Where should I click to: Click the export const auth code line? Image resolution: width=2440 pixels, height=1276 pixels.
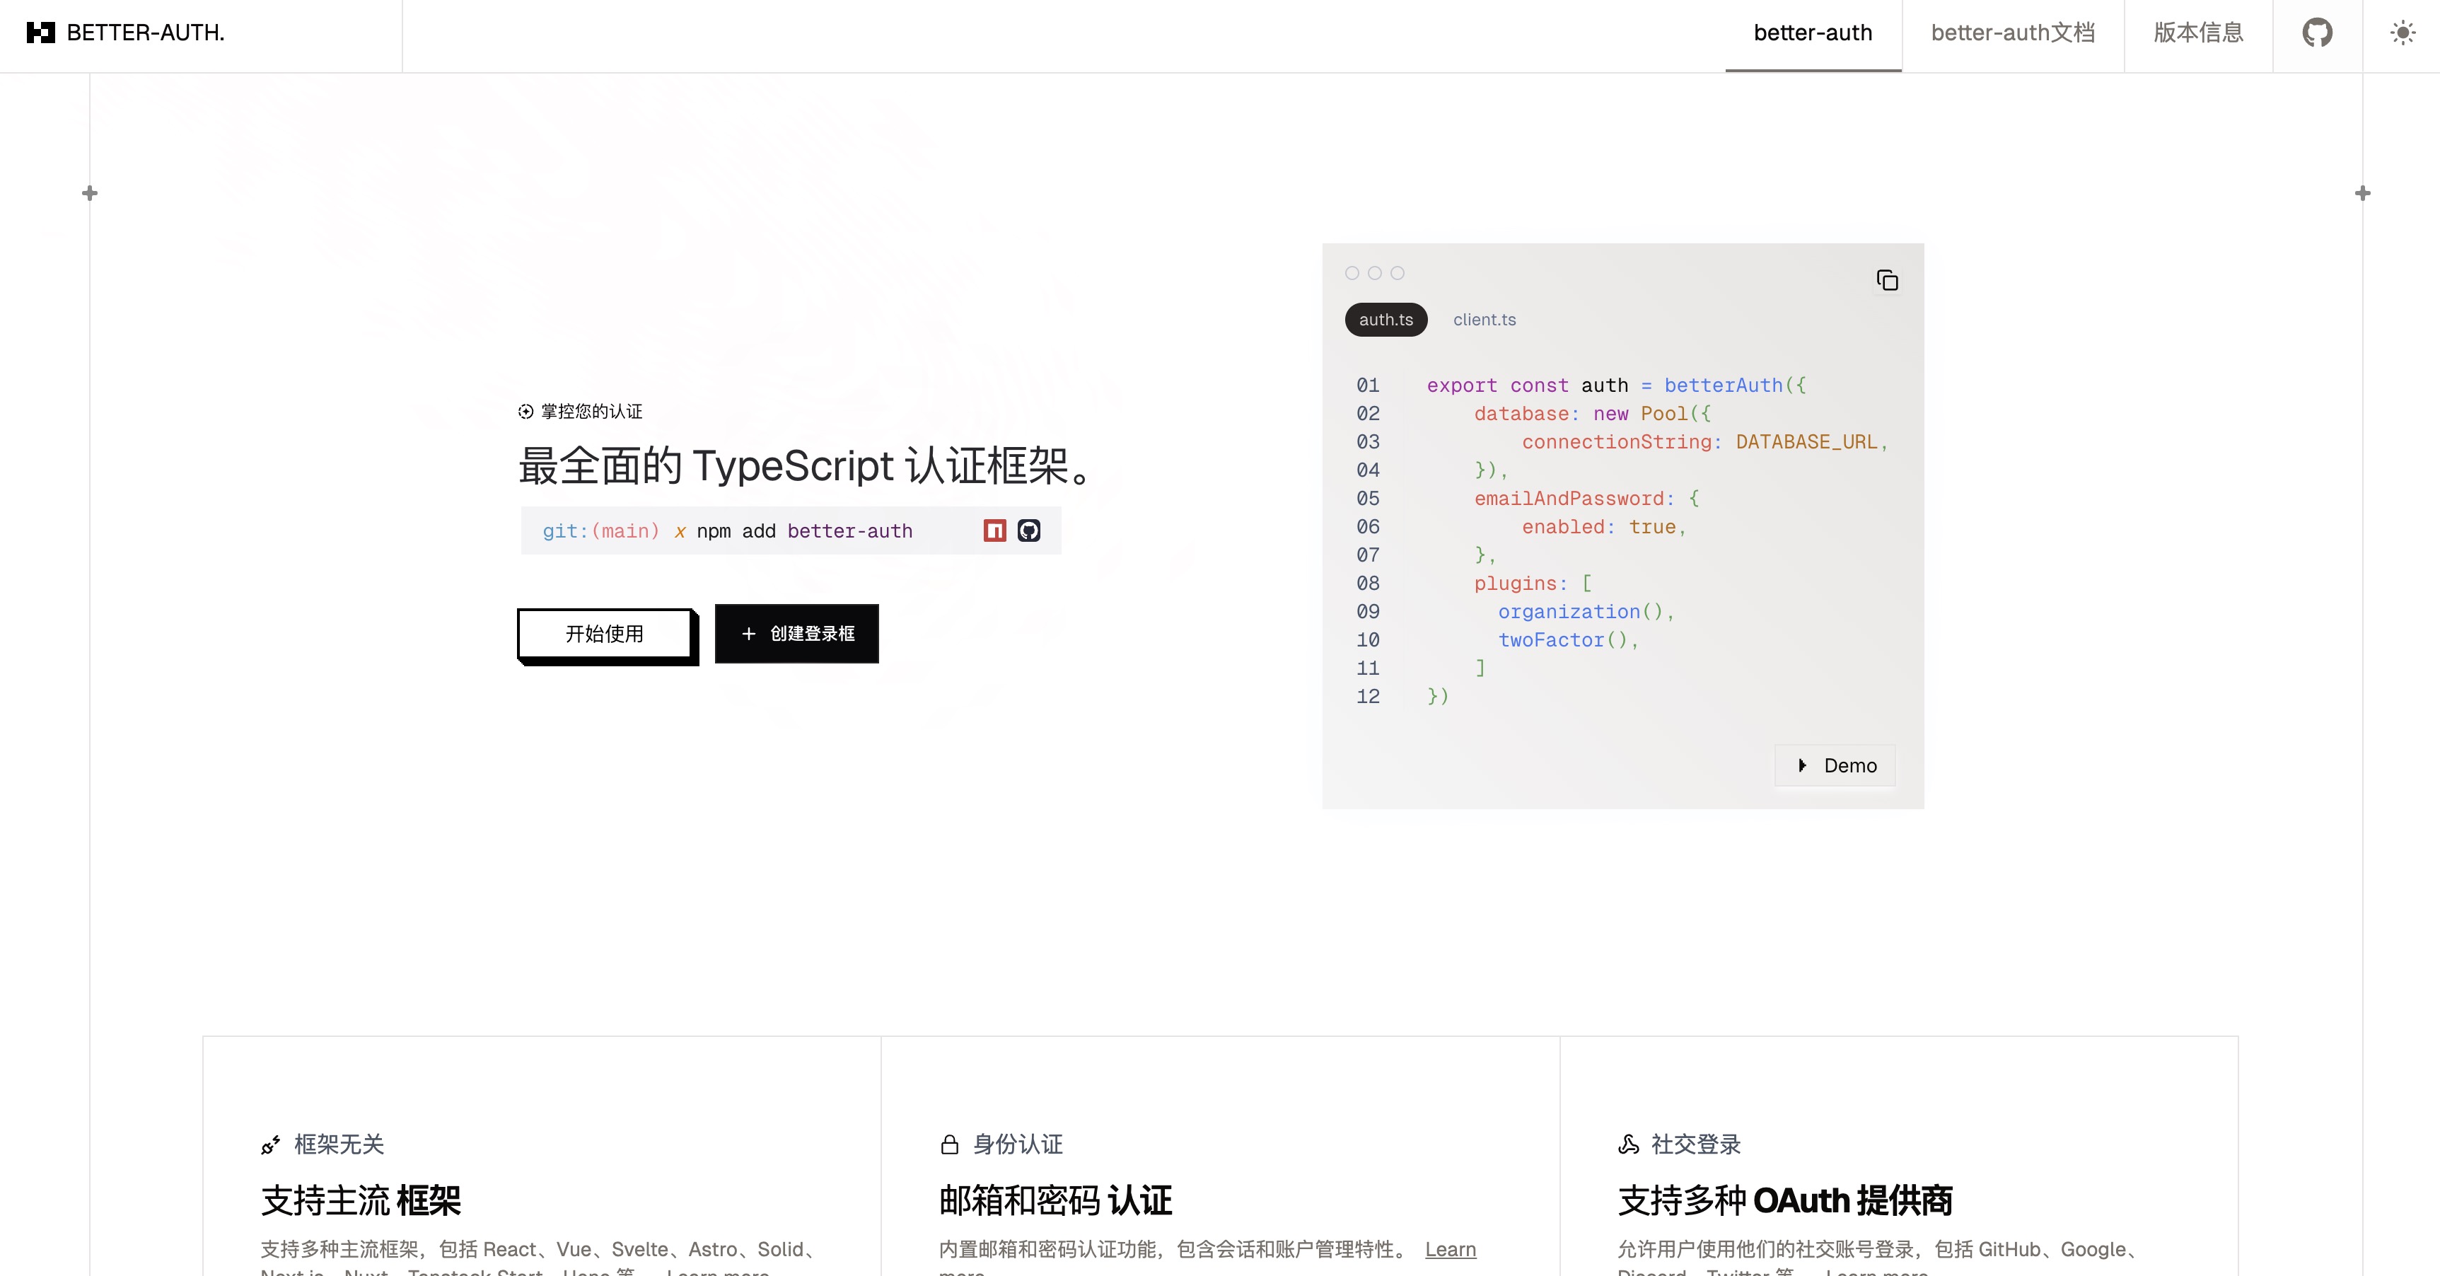point(1616,385)
